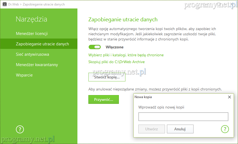Maximize the Dr.Web main window

click(219, 4)
